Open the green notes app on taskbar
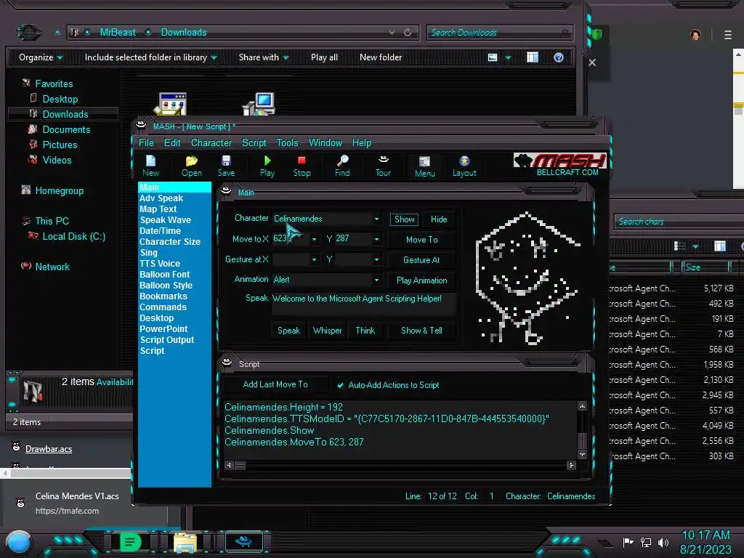The height and width of the screenshot is (558, 744). click(130, 542)
